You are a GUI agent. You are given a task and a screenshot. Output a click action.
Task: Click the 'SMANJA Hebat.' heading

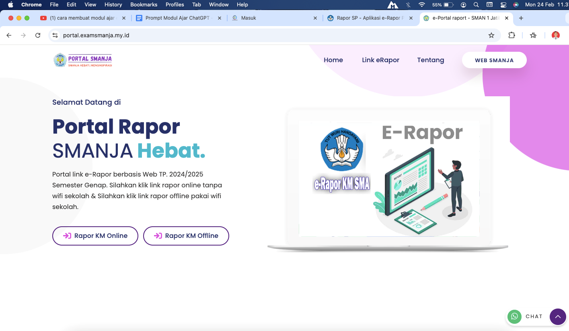(129, 151)
